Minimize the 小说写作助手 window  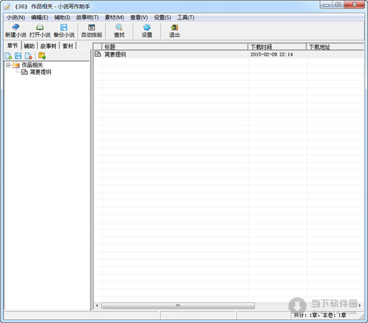click(326, 5)
